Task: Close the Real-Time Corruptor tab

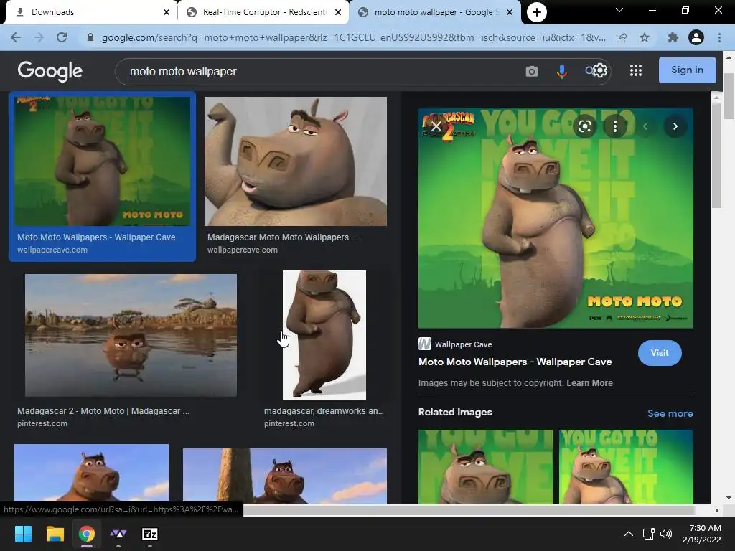Action: tap(338, 12)
